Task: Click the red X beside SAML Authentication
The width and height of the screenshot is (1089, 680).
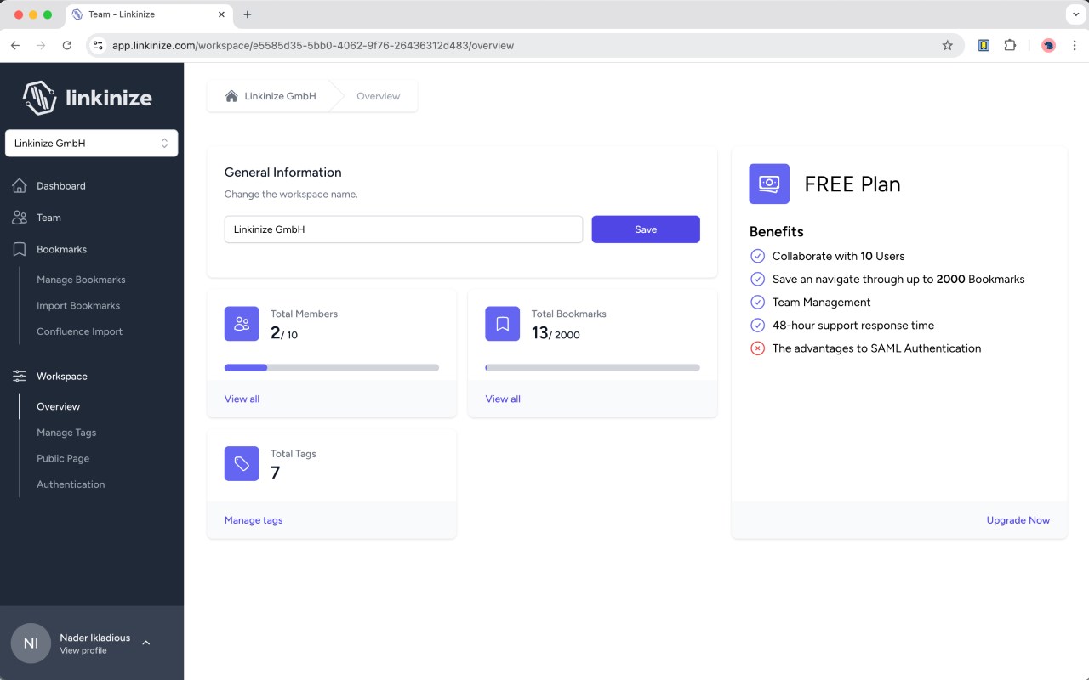Action: [x=757, y=348]
